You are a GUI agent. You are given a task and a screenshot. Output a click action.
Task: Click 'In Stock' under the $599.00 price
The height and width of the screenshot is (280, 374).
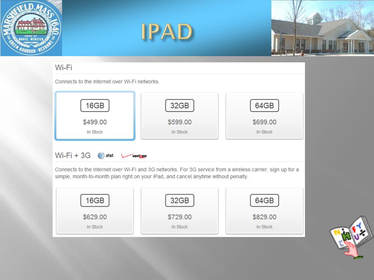point(180,132)
